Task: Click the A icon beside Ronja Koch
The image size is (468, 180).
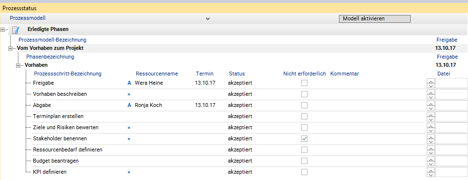Action: [x=129, y=105]
